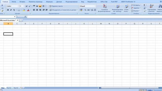Image resolution: width=162 pixels, height=91 pixels.
Task: Open borders dropdown arrow
Action: [21, 10]
